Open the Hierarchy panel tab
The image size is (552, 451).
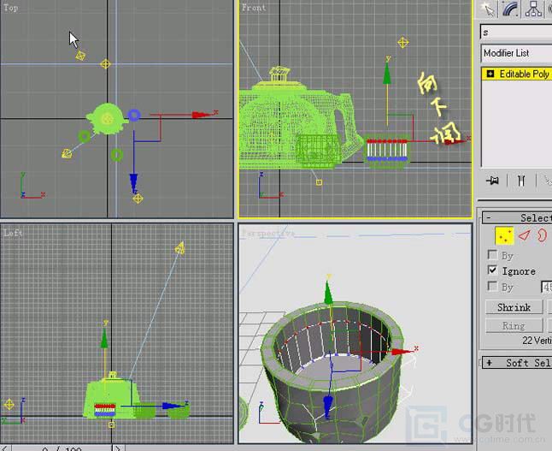tap(533, 9)
